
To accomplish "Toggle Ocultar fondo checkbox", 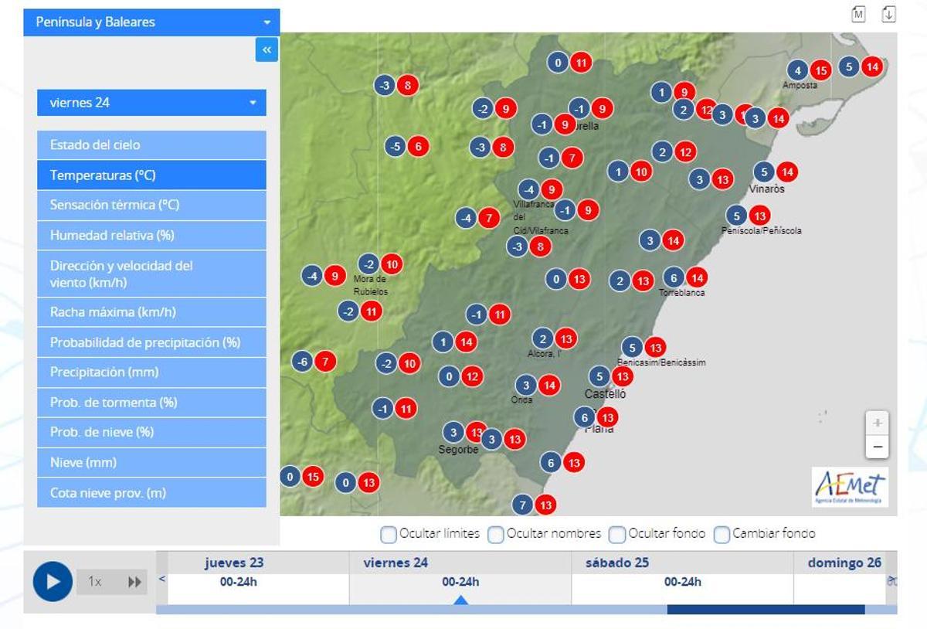I will pos(617,534).
